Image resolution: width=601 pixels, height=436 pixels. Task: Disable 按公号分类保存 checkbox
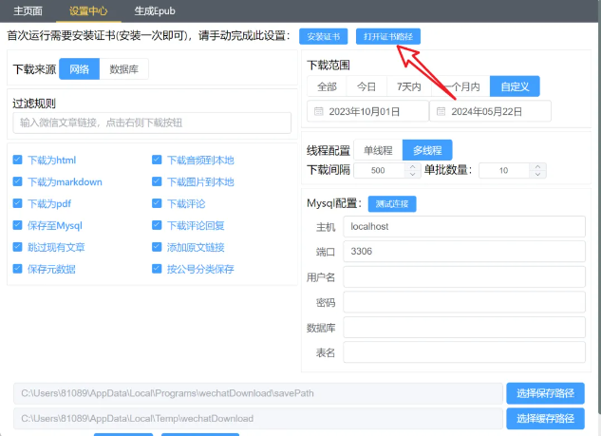click(x=157, y=269)
